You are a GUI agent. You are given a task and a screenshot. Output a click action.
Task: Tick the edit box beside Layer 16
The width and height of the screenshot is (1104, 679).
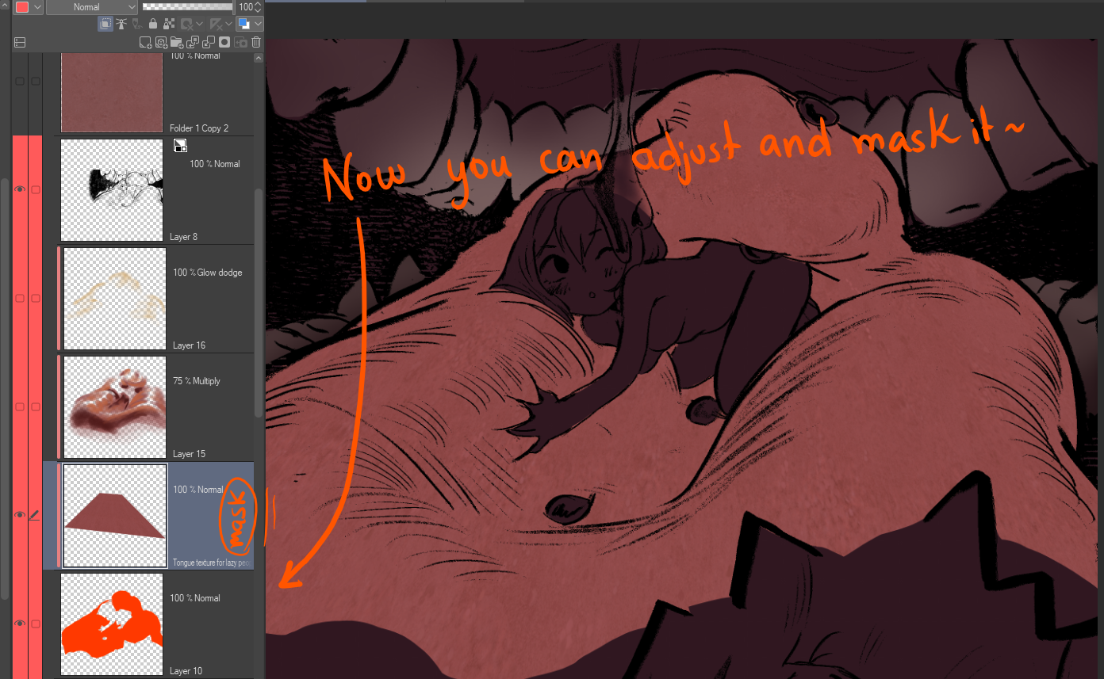click(x=35, y=298)
